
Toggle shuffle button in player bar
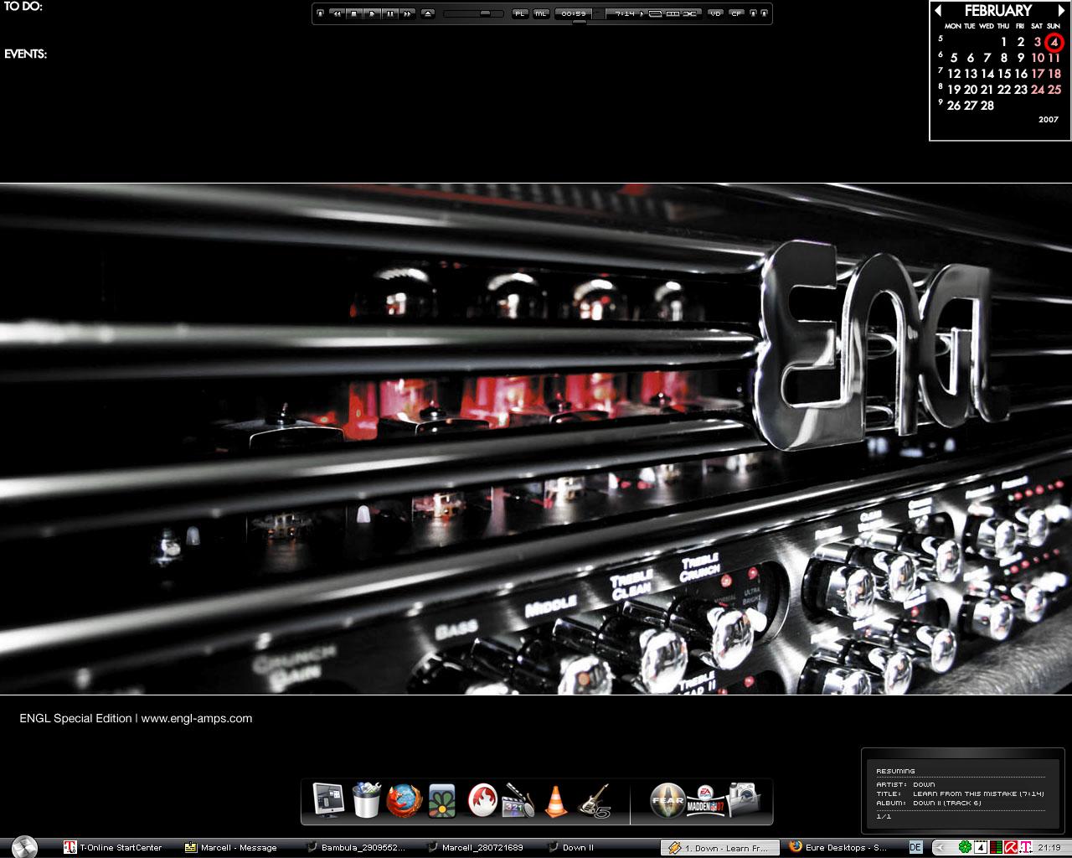coord(690,13)
